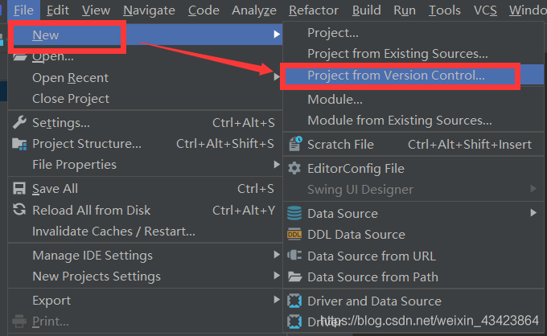The height and width of the screenshot is (336, 547).
Task: Open the Refactor menu
Action: [x=314, y=10]
